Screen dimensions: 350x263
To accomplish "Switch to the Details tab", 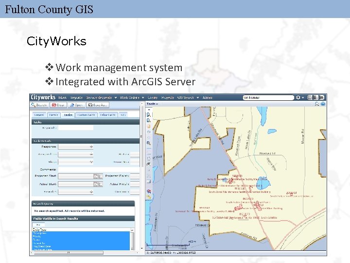I will (x=53, y=115).
